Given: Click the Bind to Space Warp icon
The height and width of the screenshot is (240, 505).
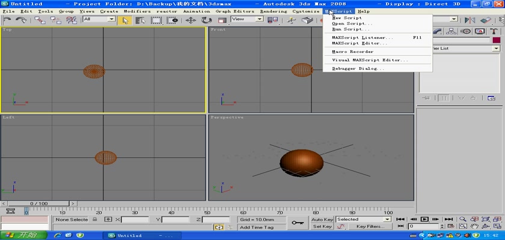Looking at the screenshot, I should [x=71, y=20].
